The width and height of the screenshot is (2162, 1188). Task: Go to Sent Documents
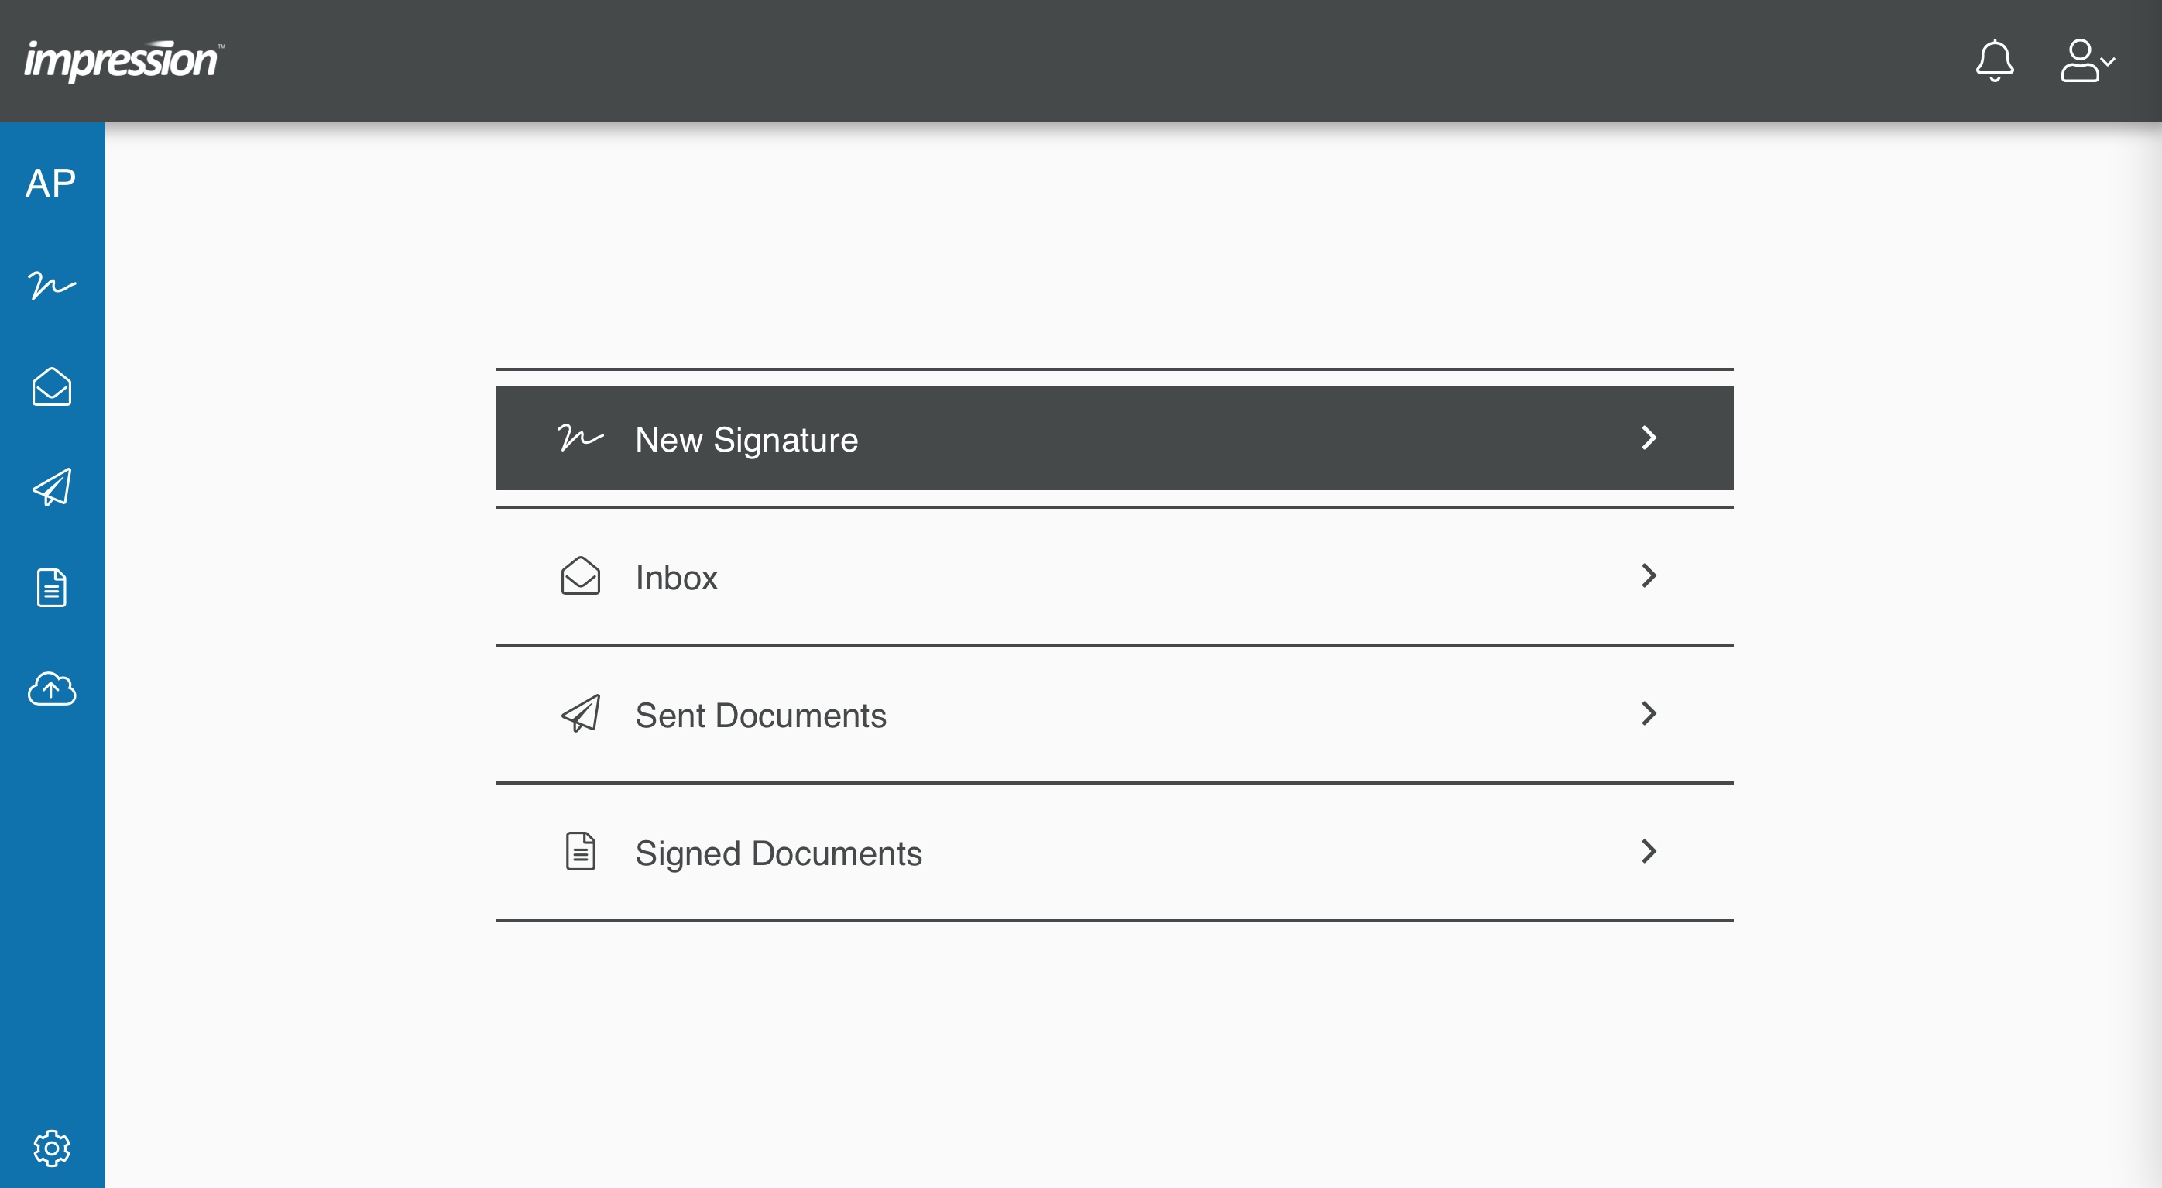(760, 715)
